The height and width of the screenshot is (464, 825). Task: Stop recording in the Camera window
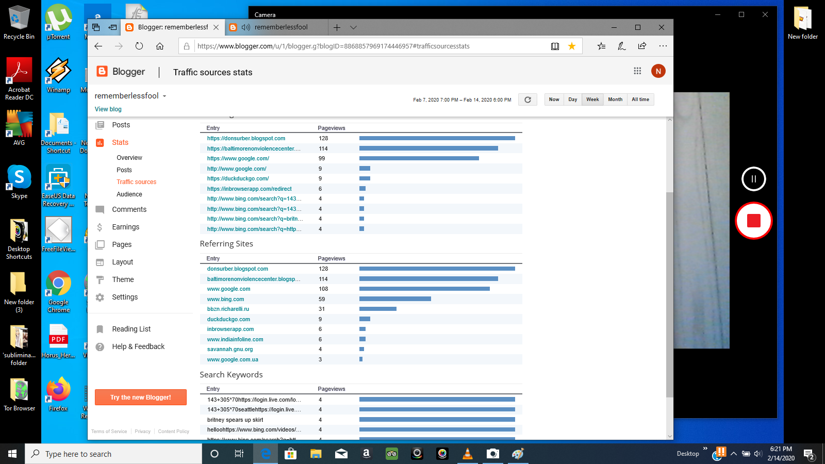pos(753,221)
